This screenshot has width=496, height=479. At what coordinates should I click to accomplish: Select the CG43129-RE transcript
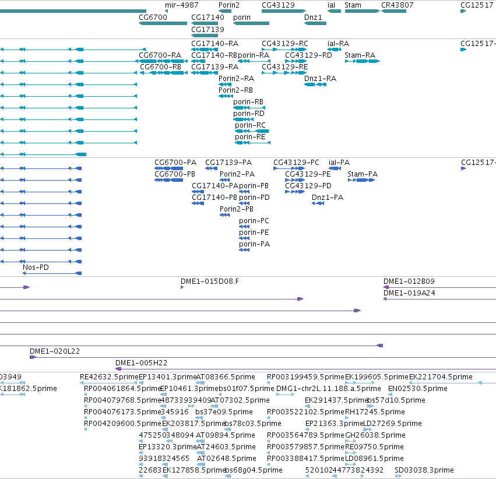[284, 73]
